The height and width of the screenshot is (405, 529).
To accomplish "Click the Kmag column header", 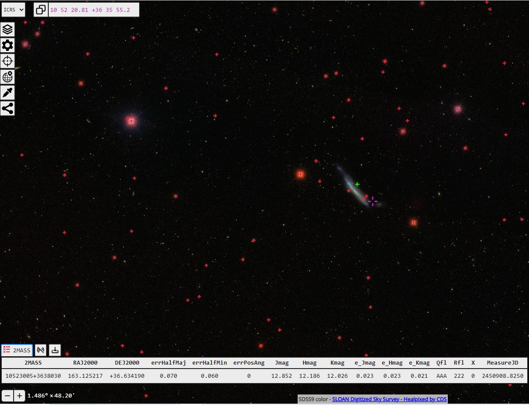I will point(338,363).
